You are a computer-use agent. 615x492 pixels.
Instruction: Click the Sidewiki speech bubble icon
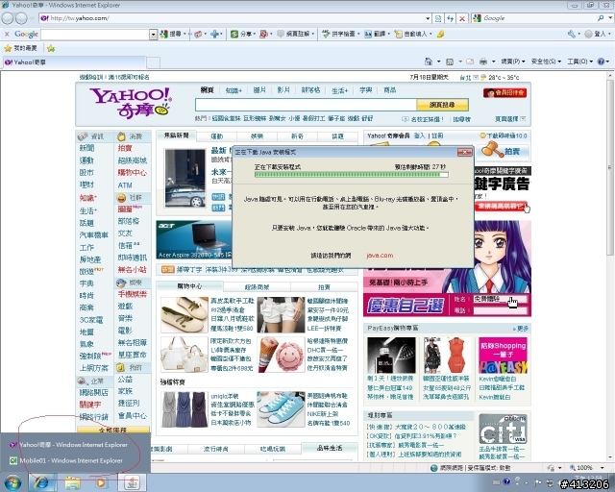pyautogui.click(x=281, y=35)
